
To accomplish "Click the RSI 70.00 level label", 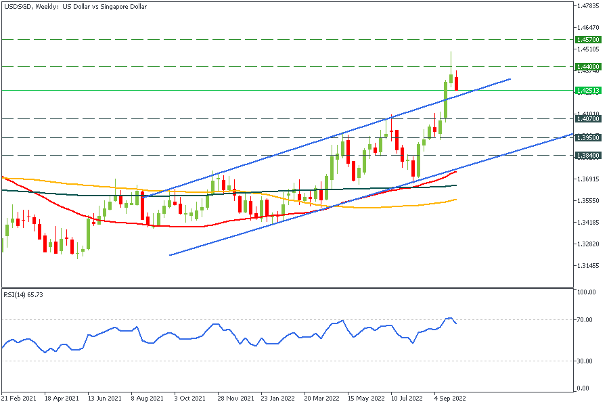I will pos(584,319).
